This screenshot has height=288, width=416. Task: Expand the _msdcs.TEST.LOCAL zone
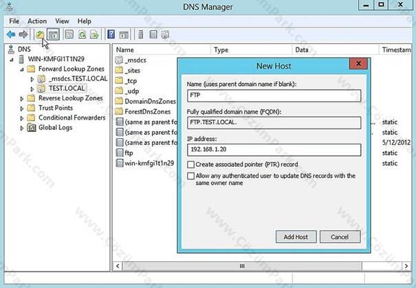[32, 79]
